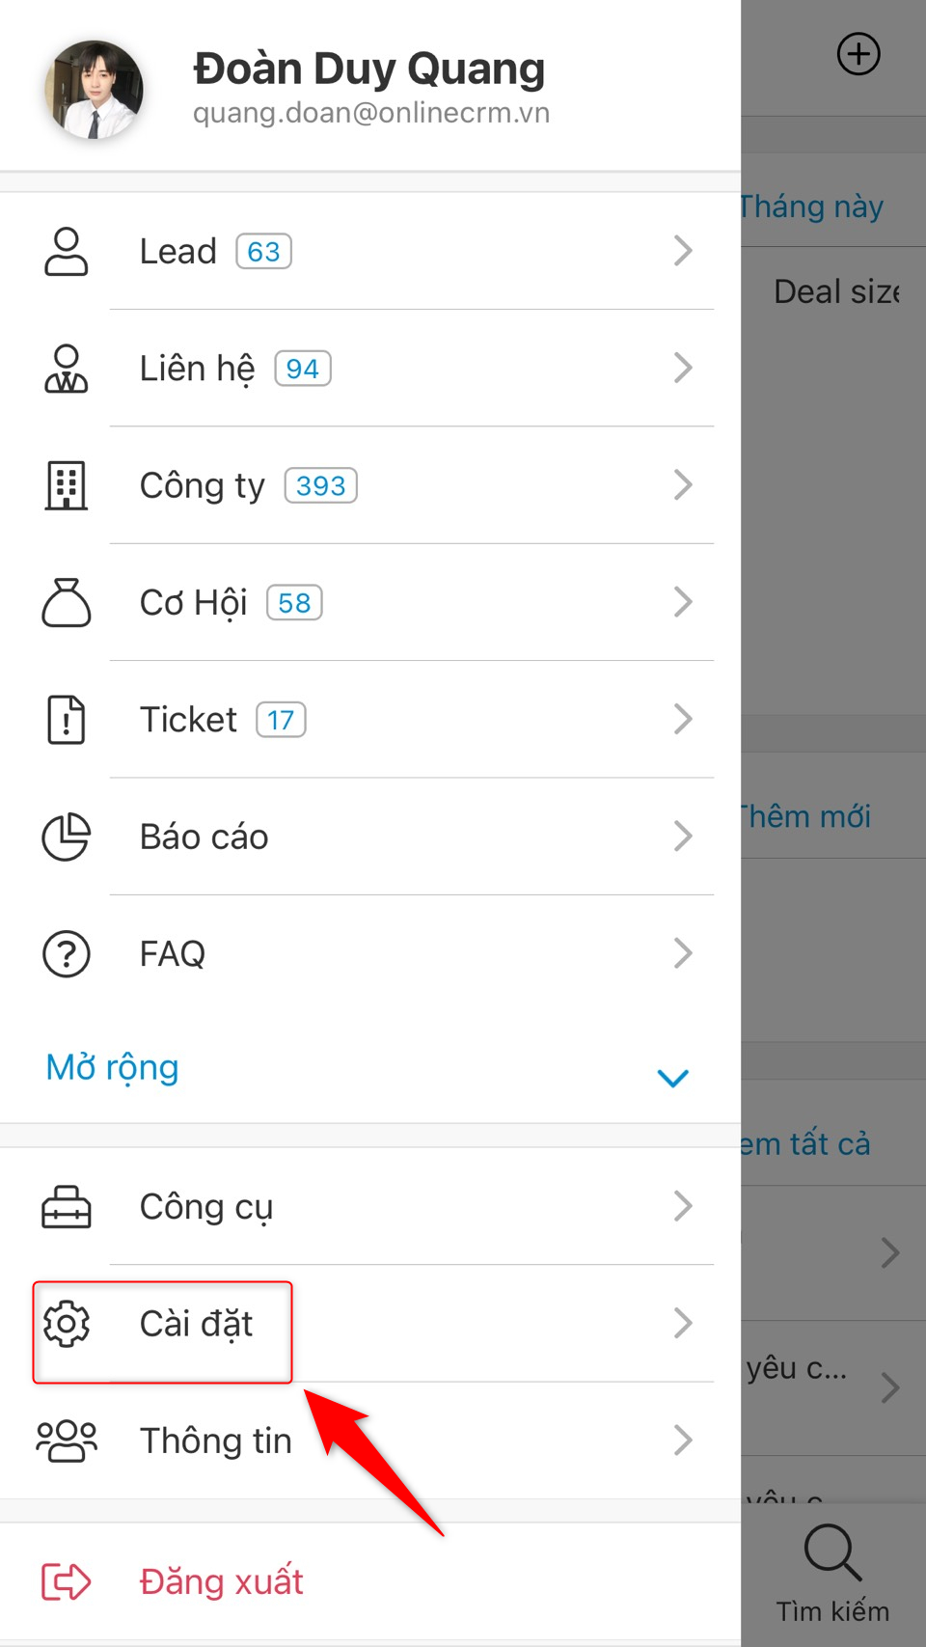
Task: Tap the Ticket document icon
Action: tap(66, 720)
